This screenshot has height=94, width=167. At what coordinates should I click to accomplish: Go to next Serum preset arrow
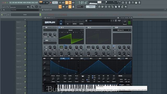[x=113, y=21]
